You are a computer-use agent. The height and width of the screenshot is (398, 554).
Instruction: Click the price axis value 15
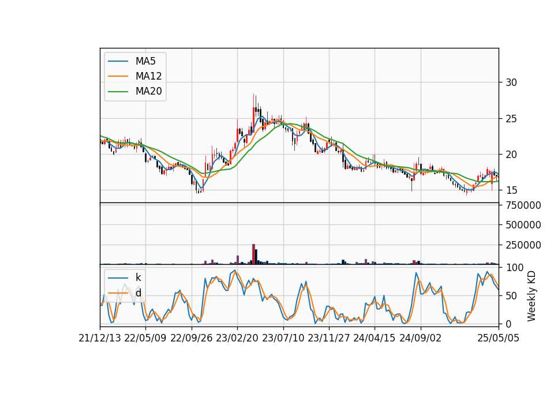click(x=511, y=190)
